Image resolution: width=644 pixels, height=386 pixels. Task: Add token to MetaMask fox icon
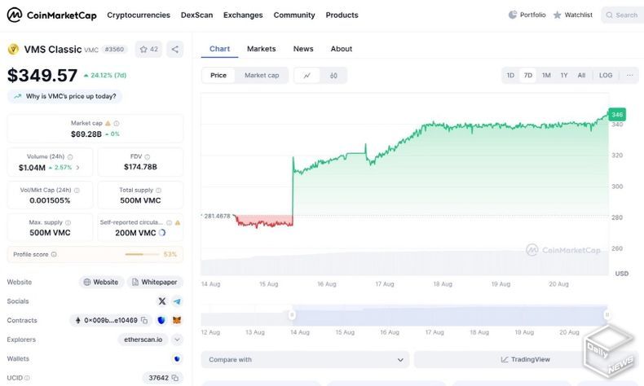[177, 320]
